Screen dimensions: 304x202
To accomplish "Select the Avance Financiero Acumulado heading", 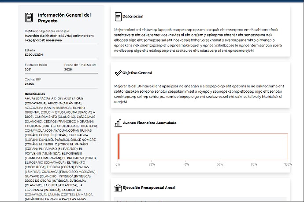I will 150,123.
